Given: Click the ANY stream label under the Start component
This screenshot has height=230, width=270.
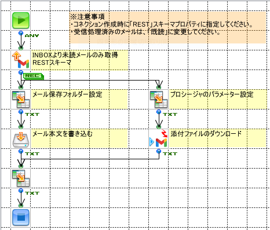Looking at the screenshot, I should coord(32,35).
